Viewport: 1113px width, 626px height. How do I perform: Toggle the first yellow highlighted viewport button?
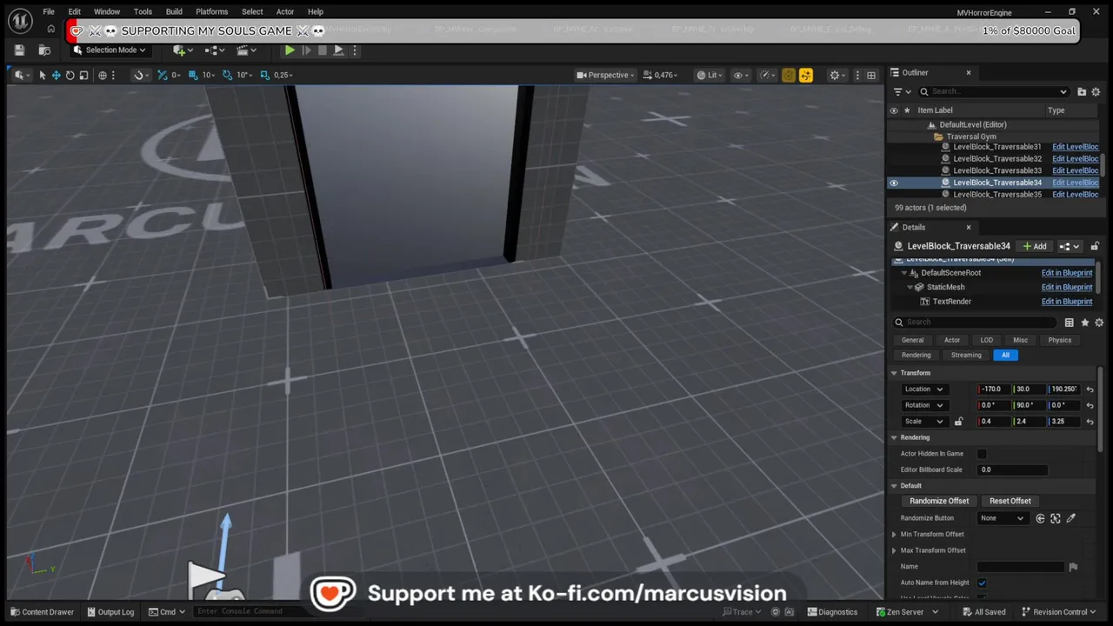tap(789, 75)
